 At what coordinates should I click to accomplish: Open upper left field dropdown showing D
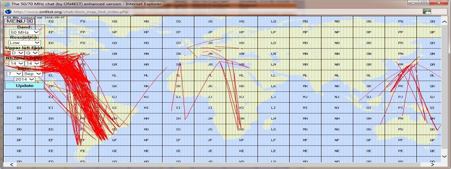17,53
